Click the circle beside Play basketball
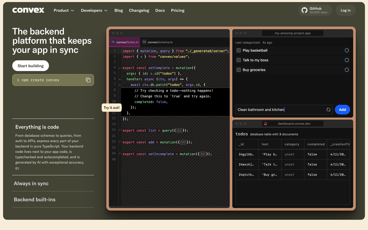Viewport: 368px width, 230px height. [347, 50]
